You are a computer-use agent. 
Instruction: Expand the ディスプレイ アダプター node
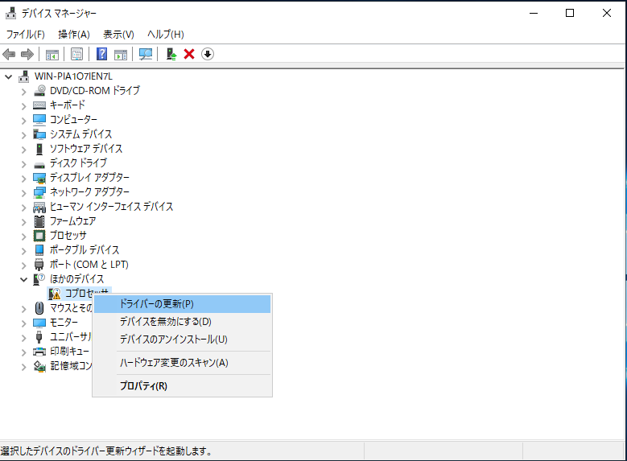pos(23,179)
